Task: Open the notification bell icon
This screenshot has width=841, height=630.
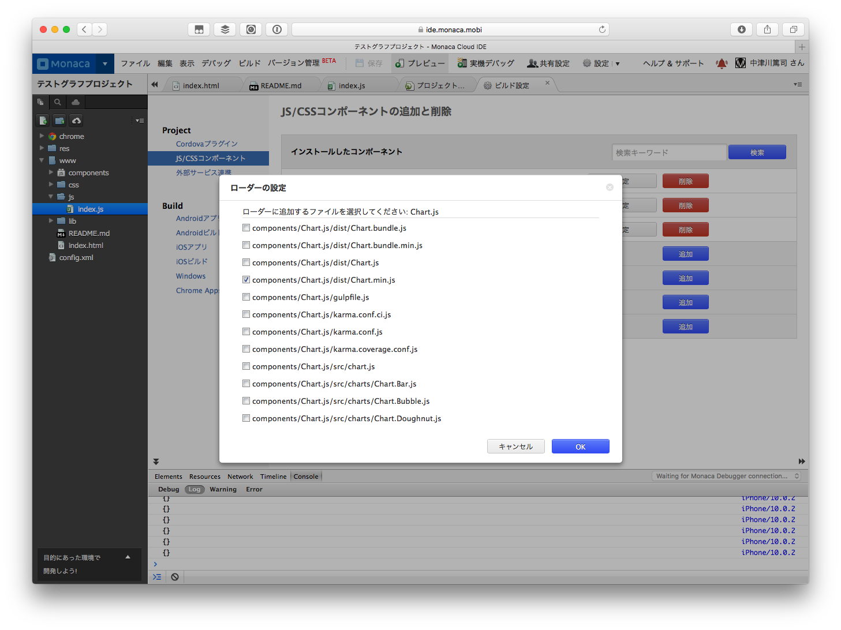Action: [722, 63]
